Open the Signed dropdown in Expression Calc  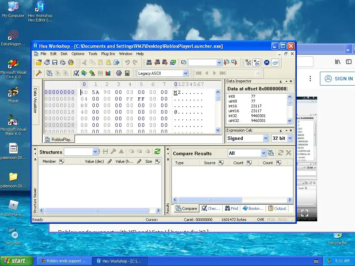point(266,138)
